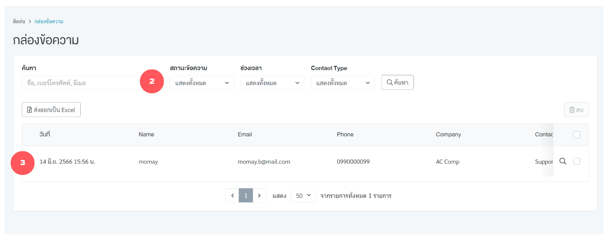Click momay's email address cell
The image size is (606, 236).
264,161
